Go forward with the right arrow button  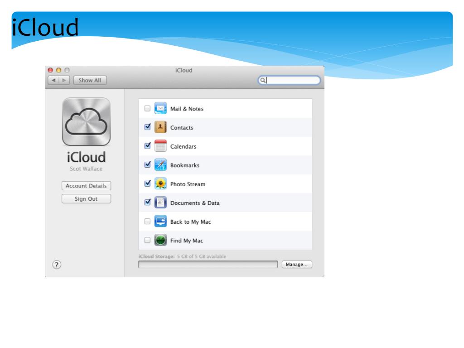click(64, 80)
